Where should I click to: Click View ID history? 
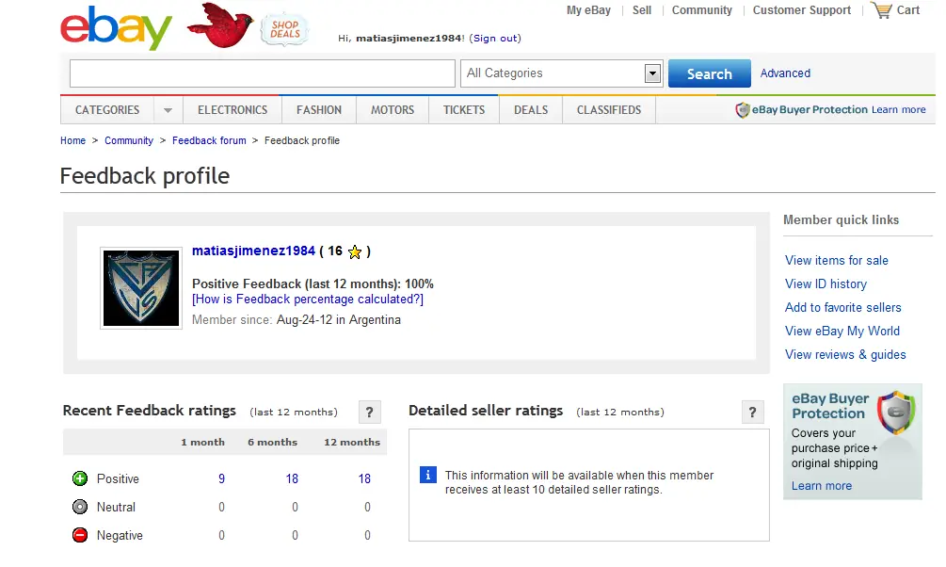(826, 283)
